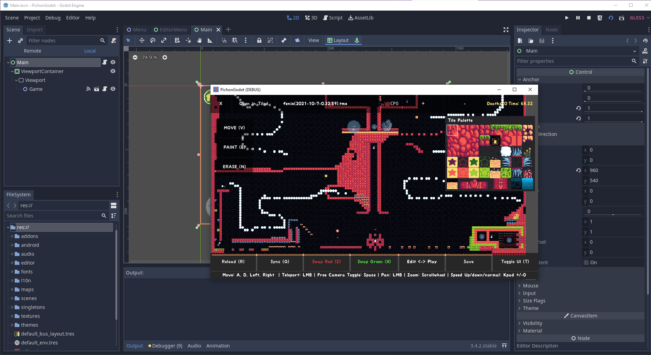This screenshot has width=651, height=355.
Task: Click the Play project button
Action: [x=567, y=18]
